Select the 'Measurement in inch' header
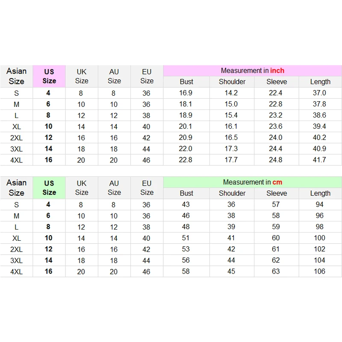This screenshot has height=342, width=342. click(252, 71)
